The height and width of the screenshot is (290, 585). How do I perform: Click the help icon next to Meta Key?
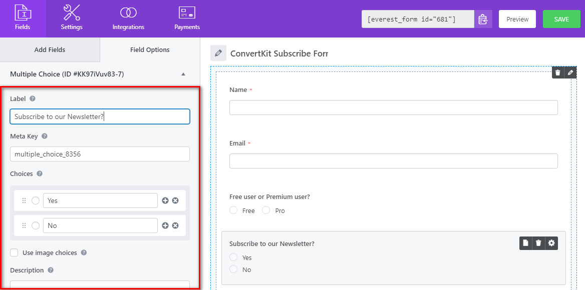tap(44, 136)
